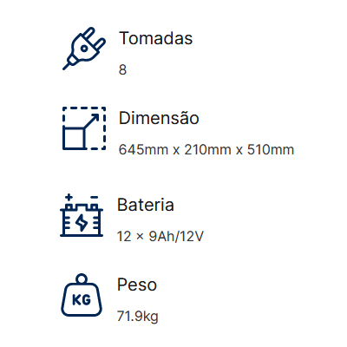Screen dimensions: 347x347
Task: Click the lightning bolt on the battery icon
Action: click(x=82, y=222)
